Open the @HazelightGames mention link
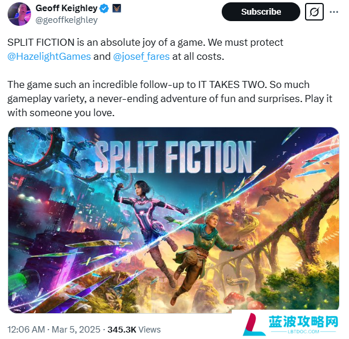This screenshot has height=339, width=349. click(x=49, y=56)
